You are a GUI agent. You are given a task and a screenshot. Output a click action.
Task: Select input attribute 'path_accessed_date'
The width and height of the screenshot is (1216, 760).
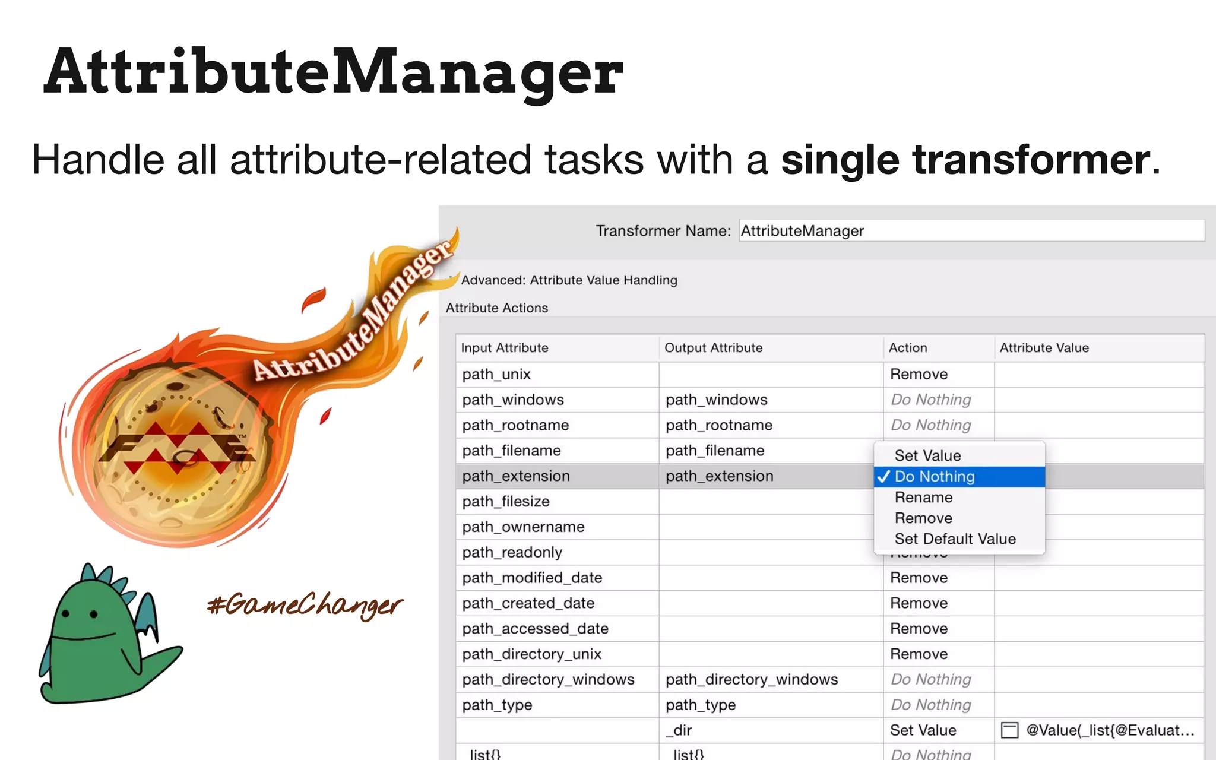[558, 629]
